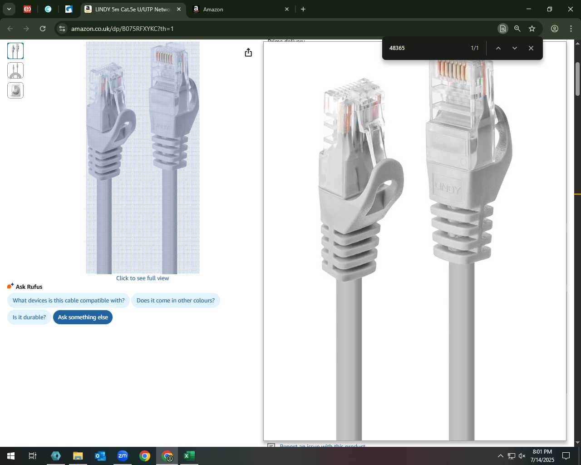Open a new browser tab
This screenshot has width=581, height=465.
(303, 9)
